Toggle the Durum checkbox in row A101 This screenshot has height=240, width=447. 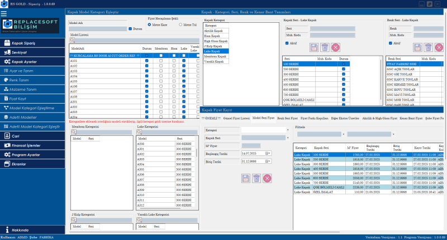click(147, 61)
